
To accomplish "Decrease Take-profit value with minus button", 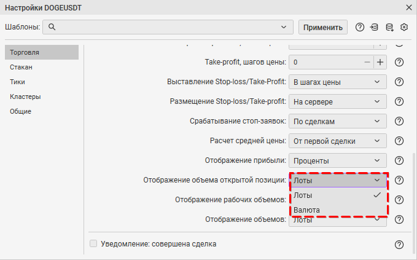I will (x=367, y=62).
